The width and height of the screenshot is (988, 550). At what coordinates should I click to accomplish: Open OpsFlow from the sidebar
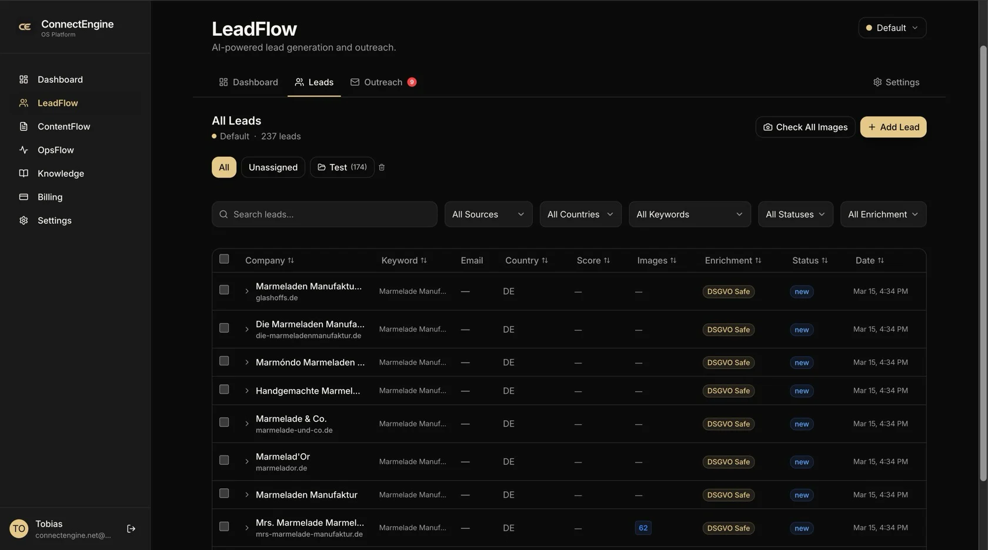pyautogui.click(x=55, y=150)
